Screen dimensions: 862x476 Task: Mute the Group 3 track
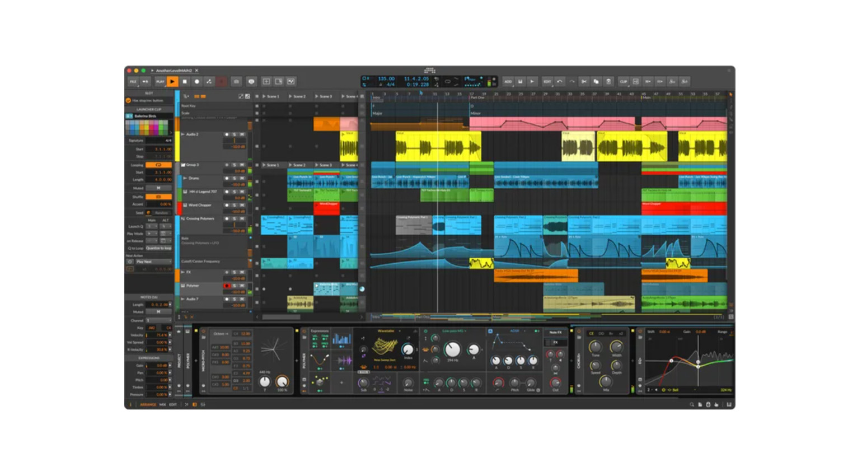click(x=242, y=165)
